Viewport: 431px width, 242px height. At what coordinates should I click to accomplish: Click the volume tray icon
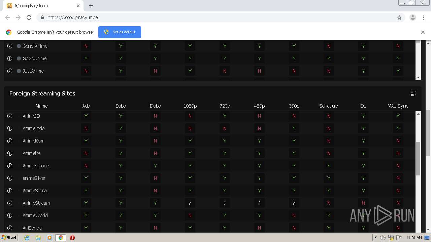pos(383,238)
